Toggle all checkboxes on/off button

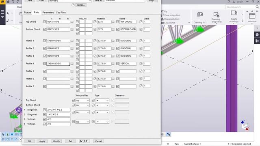coord(84,141)
